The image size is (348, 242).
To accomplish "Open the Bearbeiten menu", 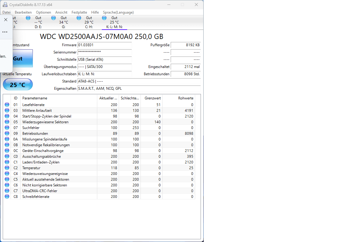I will 23,12.
